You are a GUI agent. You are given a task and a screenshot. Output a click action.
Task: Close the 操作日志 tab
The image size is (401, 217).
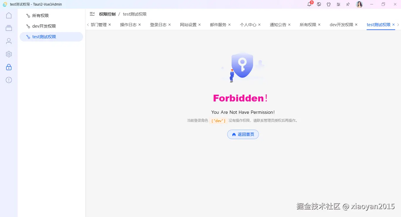pos(139,25)
